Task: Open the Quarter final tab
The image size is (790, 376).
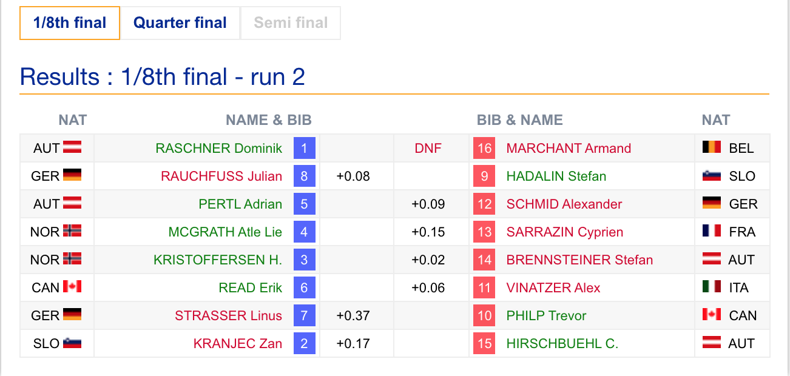Action: coord(180,23)
